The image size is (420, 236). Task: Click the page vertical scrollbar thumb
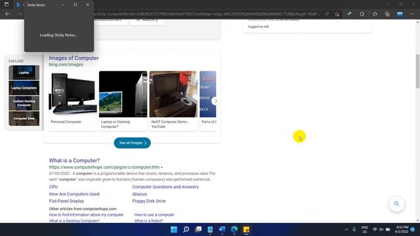pyautogui.click(x=417, y=71)
